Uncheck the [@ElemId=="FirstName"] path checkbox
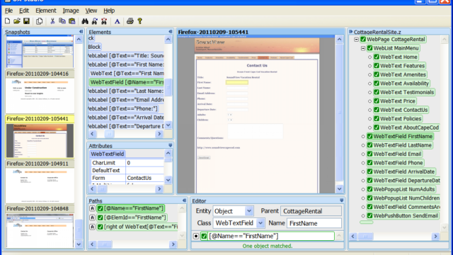This screenshot has width=453, height=255. [101, 217]
